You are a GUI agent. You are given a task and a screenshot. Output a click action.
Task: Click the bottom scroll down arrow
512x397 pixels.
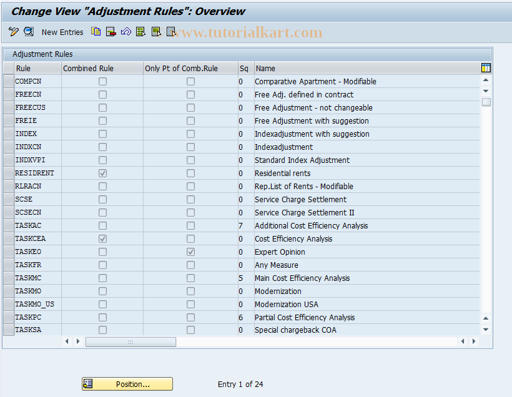click(486, 330)
